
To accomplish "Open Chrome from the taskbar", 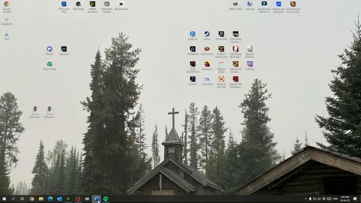I will pyautogui.click(x=32, y=199).
